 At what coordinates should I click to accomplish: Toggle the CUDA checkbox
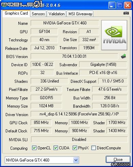56,148
